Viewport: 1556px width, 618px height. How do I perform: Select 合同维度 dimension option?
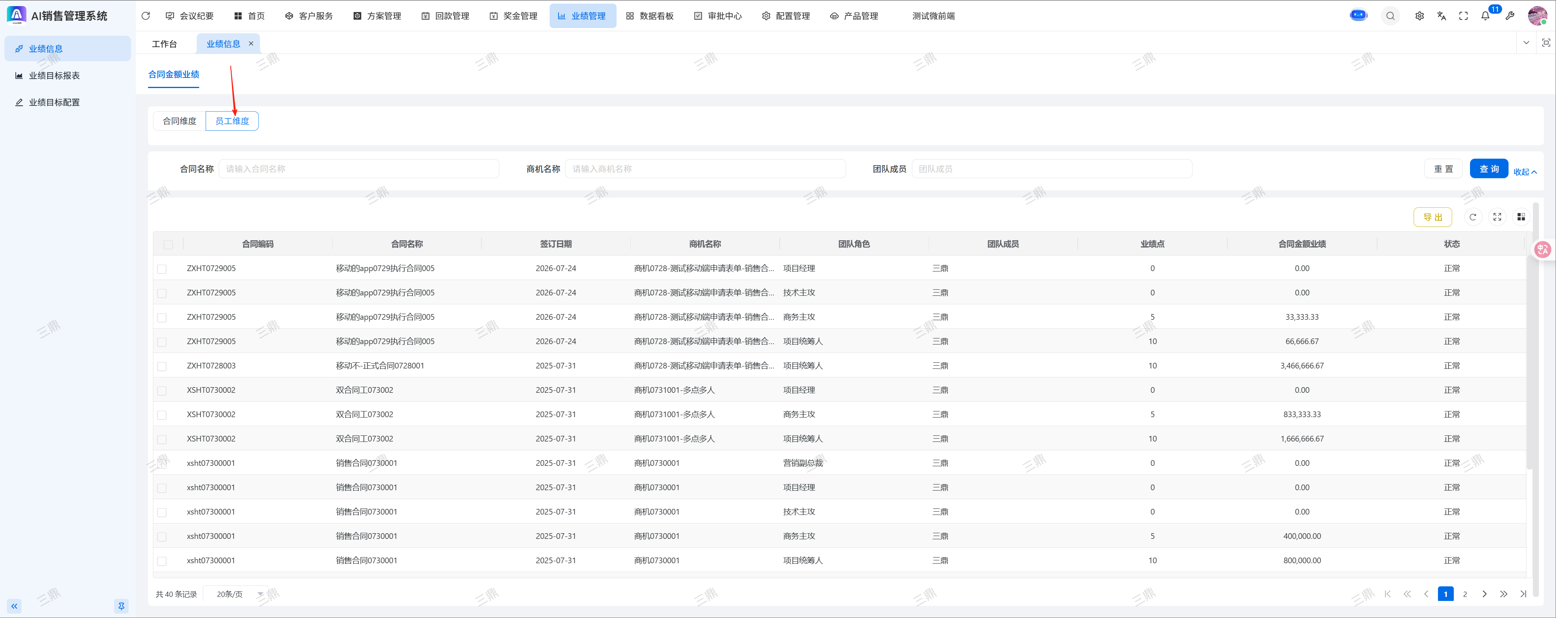tap(179, 121)
